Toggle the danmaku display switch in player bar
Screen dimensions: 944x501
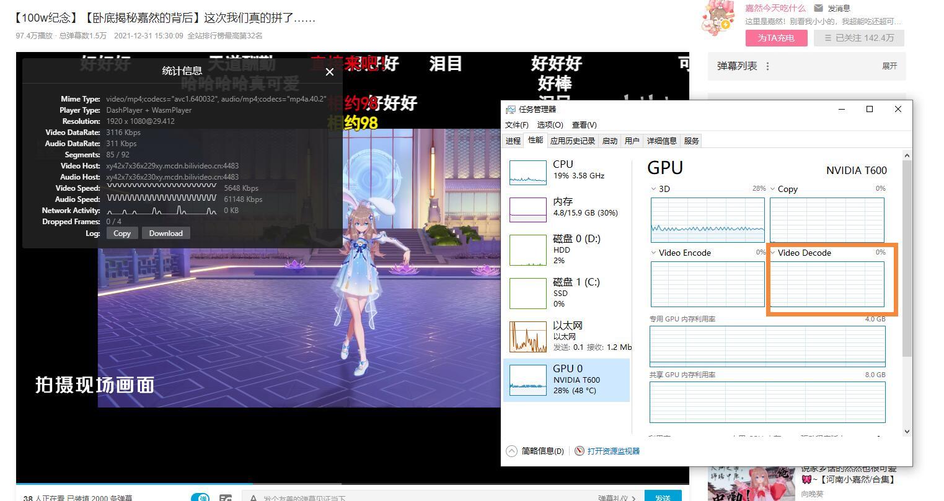pyautogui.click(x=200, y=497)
